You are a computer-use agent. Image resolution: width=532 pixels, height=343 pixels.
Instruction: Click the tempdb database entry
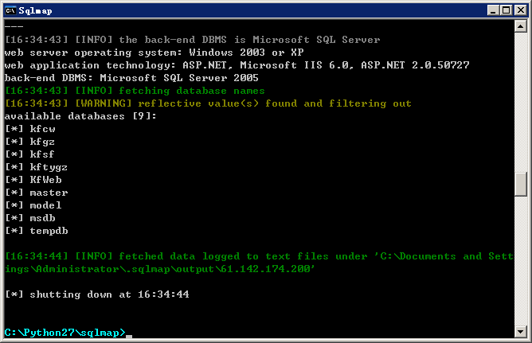click(37, 231)
